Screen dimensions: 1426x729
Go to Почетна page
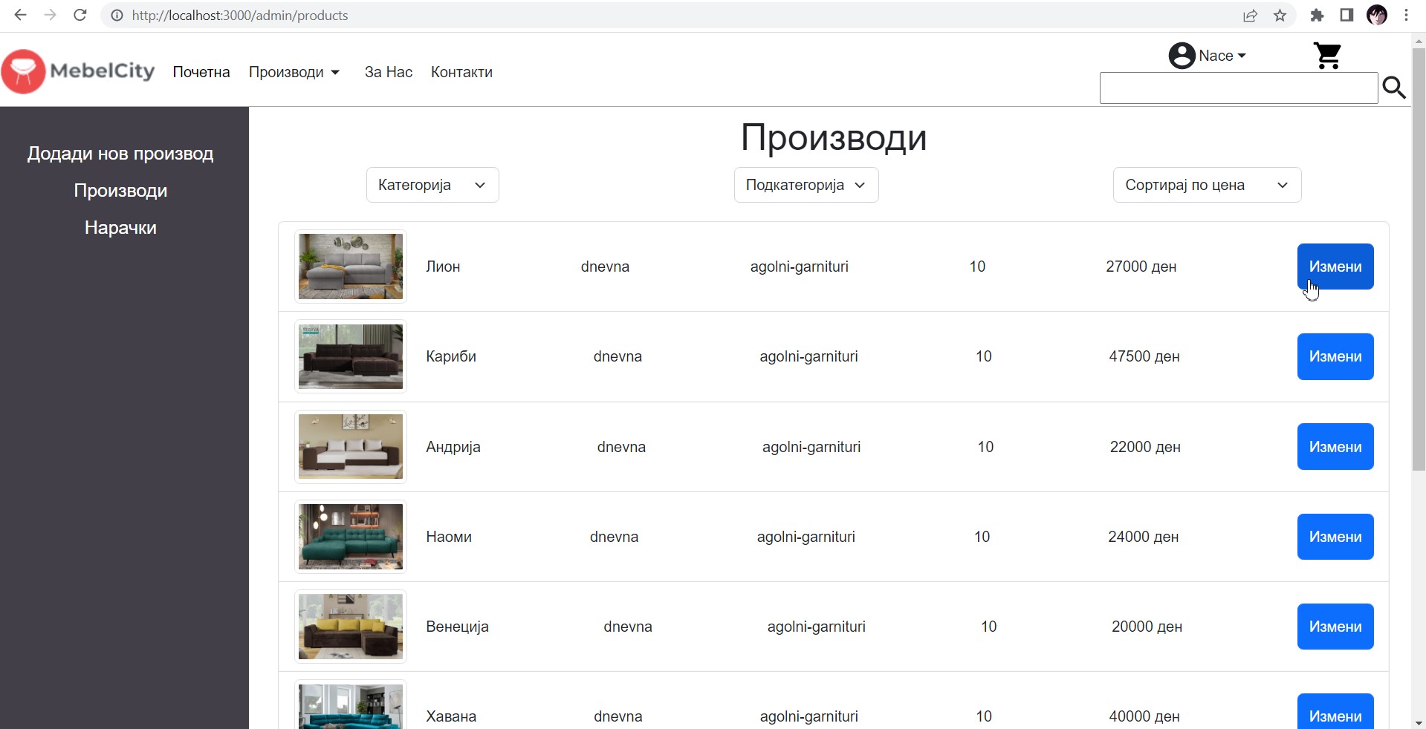201,72
